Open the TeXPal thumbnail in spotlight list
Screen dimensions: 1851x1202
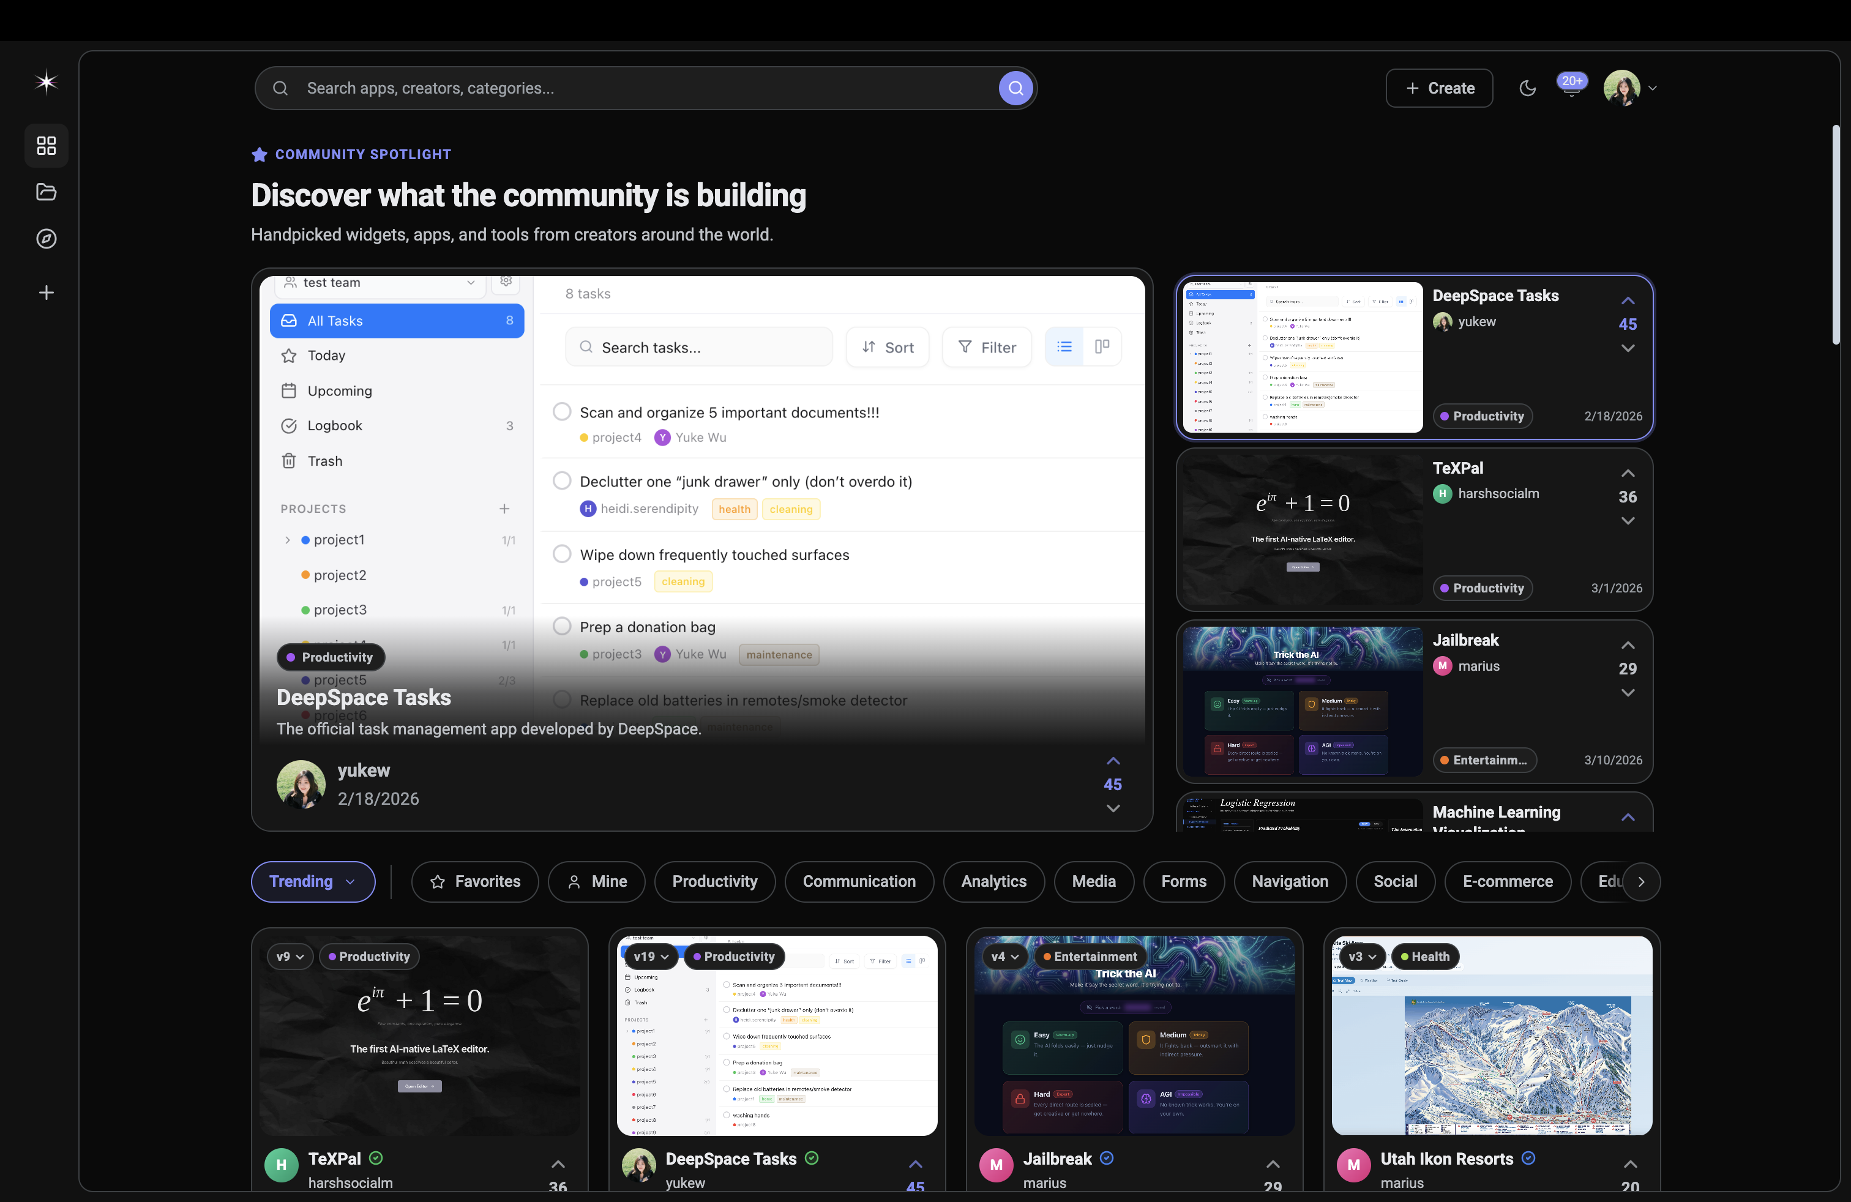point(1303,529)
